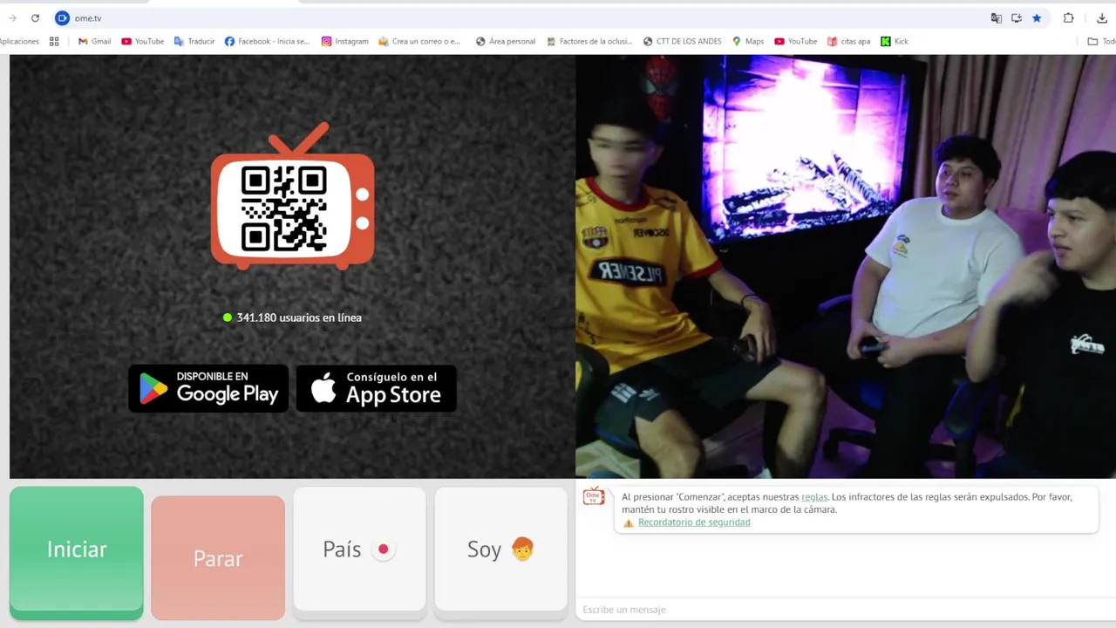Screen dimensions: 1116x628
Task: Click the 341.180 usuarios en línea text
Action: click(x=299, y=317)
